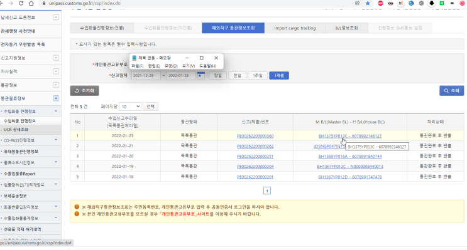Expand the 신고지원정보 sidebar section
Screen dimensions: 467x250
(56, 58)
